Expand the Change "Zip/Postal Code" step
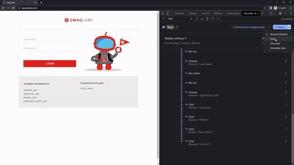 pyautogui.click(x=186, y=92)
